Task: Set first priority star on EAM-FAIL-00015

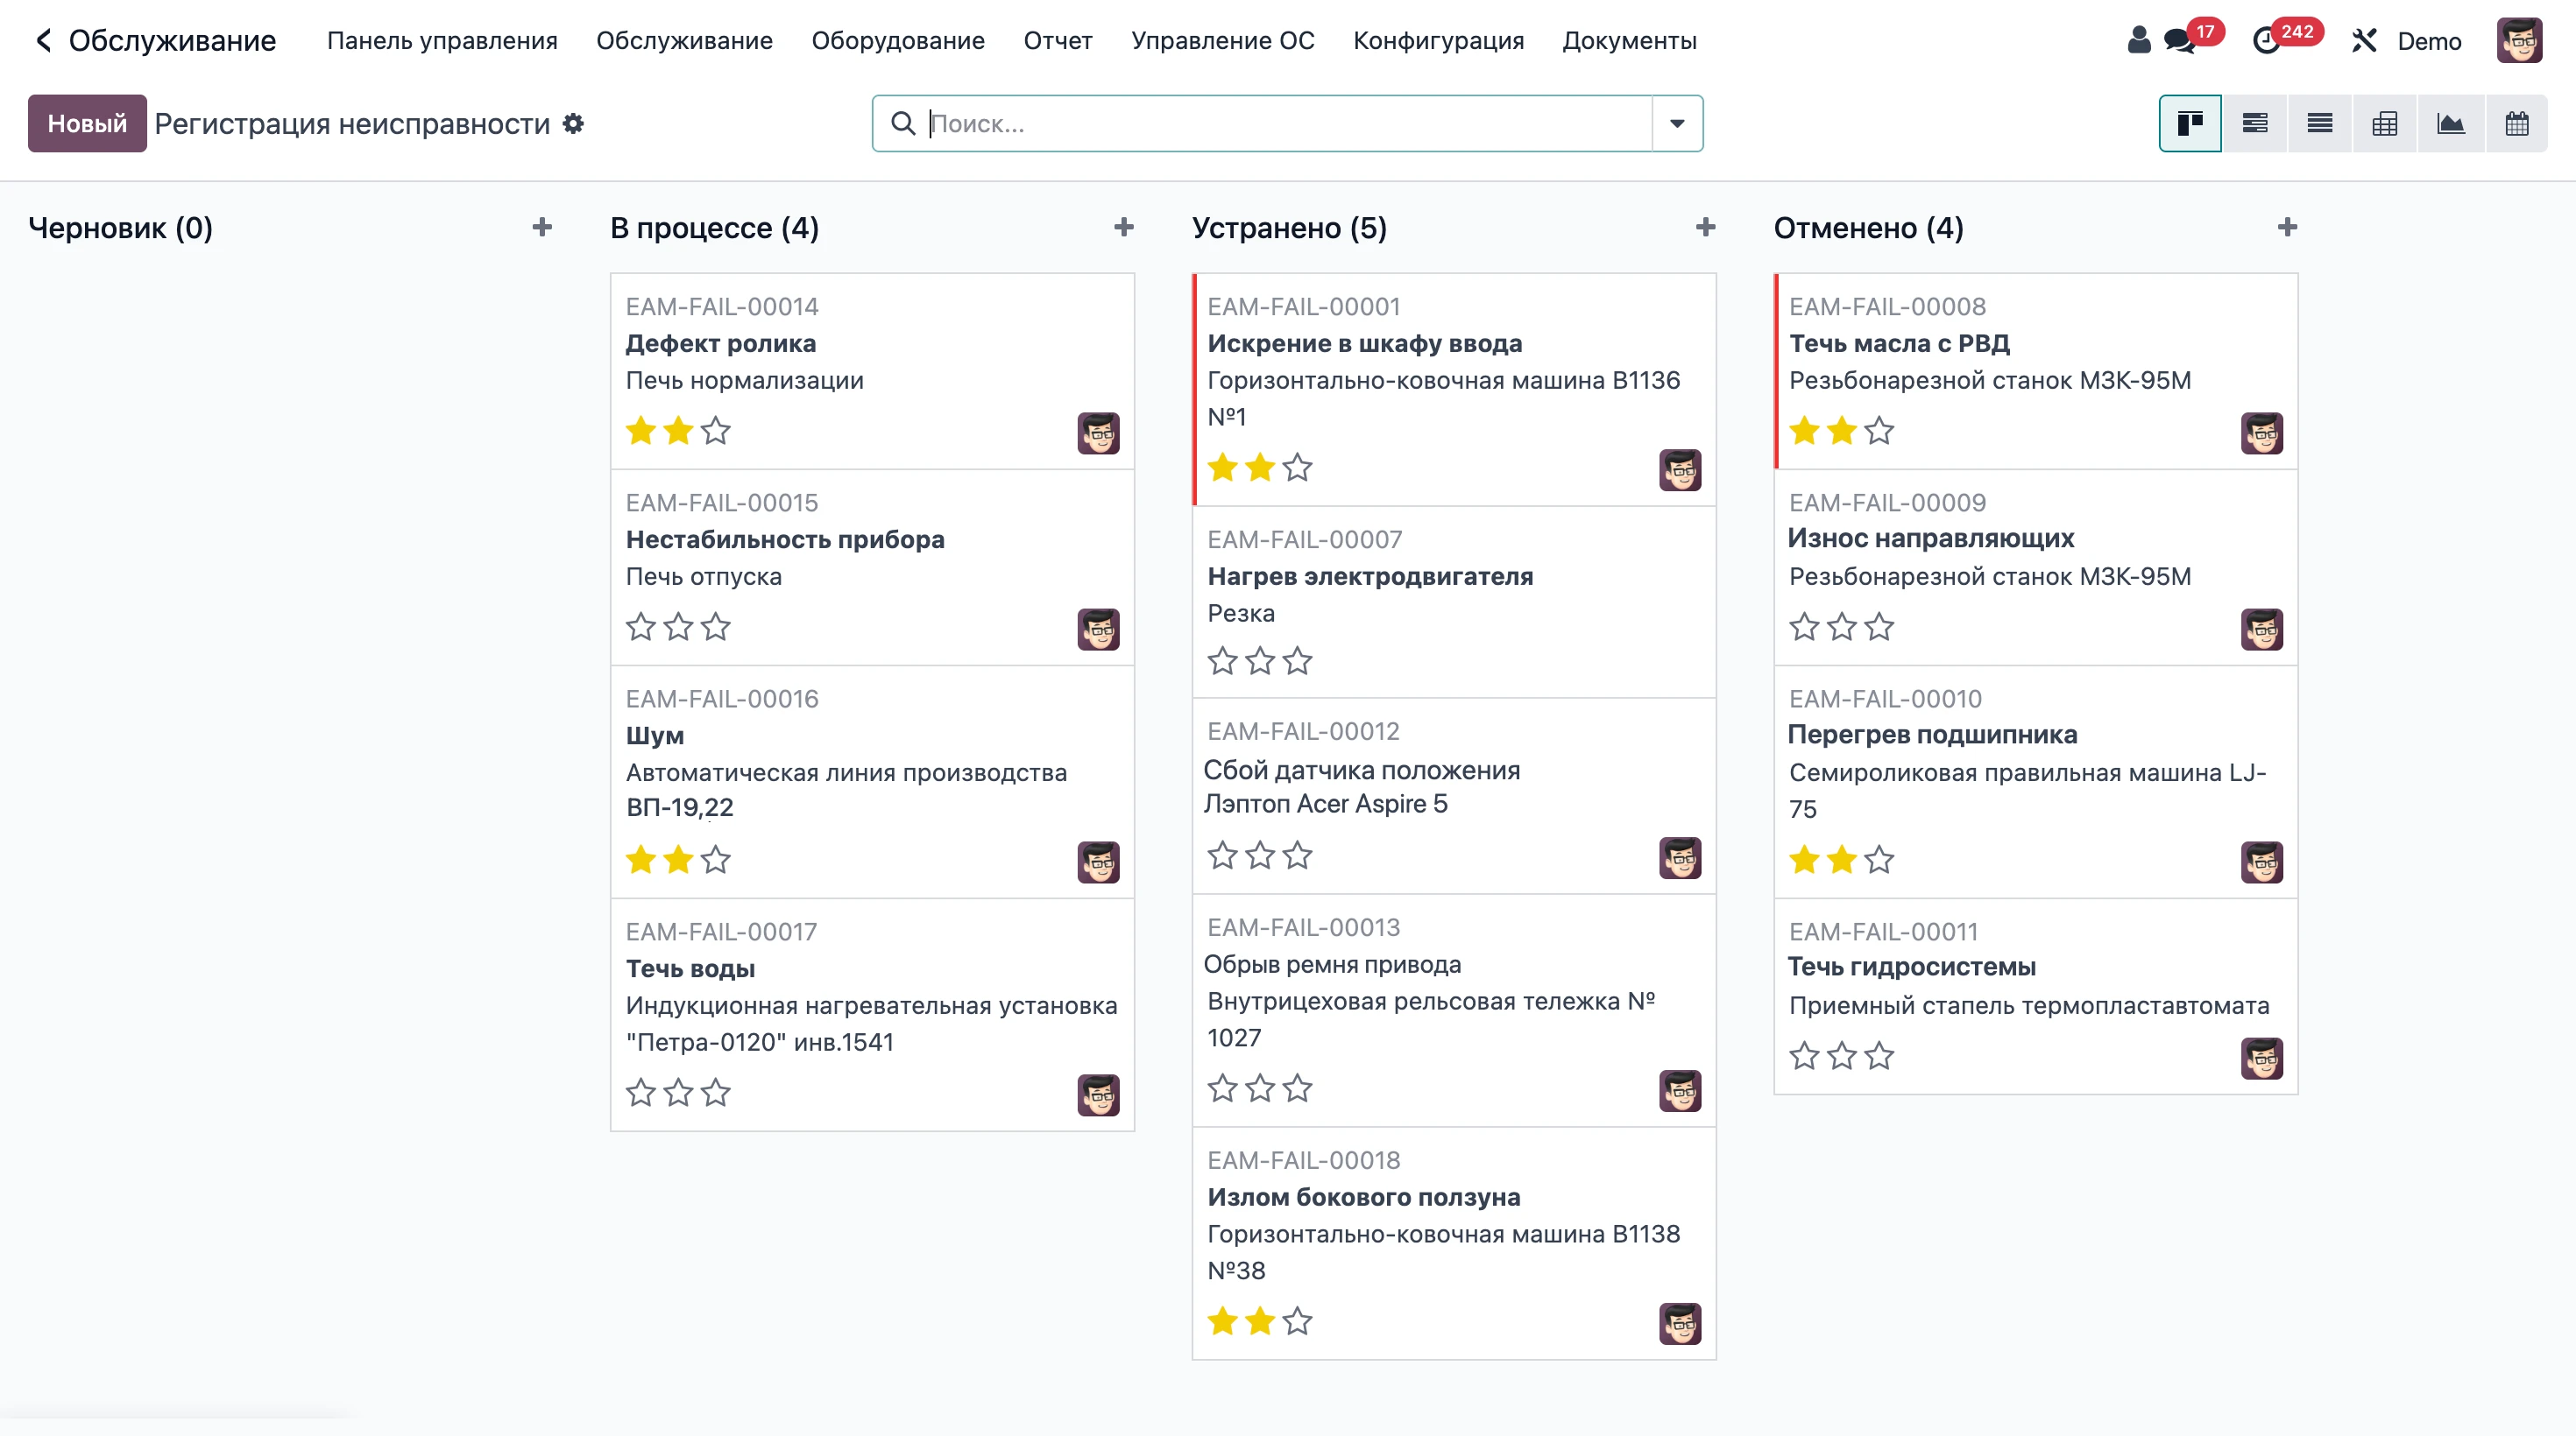Action: 641,628
